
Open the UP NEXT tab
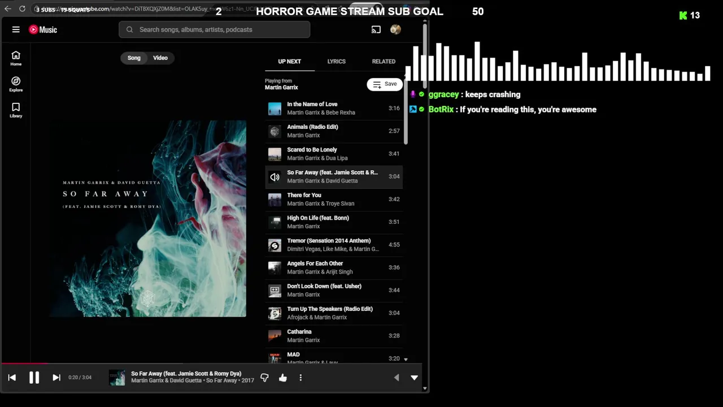pos(290,61)
